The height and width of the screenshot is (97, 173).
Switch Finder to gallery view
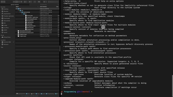(x=21, y=2)
